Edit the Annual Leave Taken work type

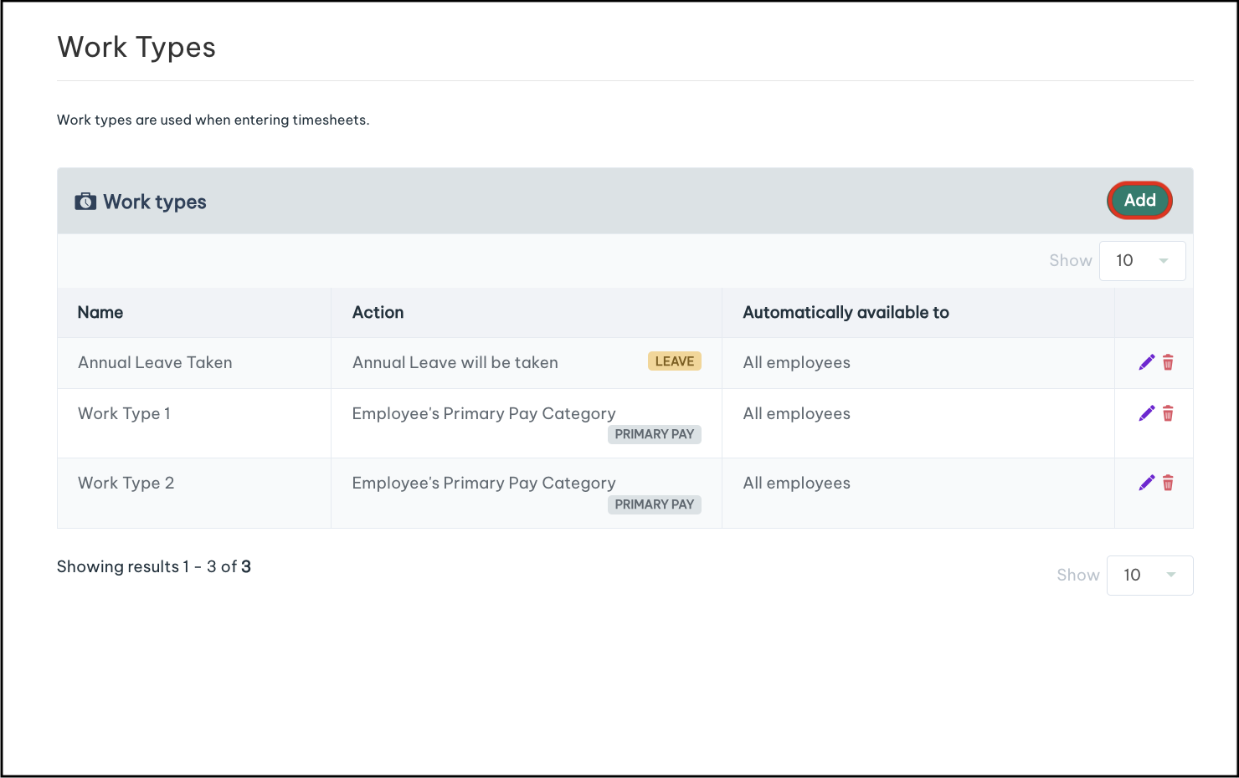pos(1147,362)
